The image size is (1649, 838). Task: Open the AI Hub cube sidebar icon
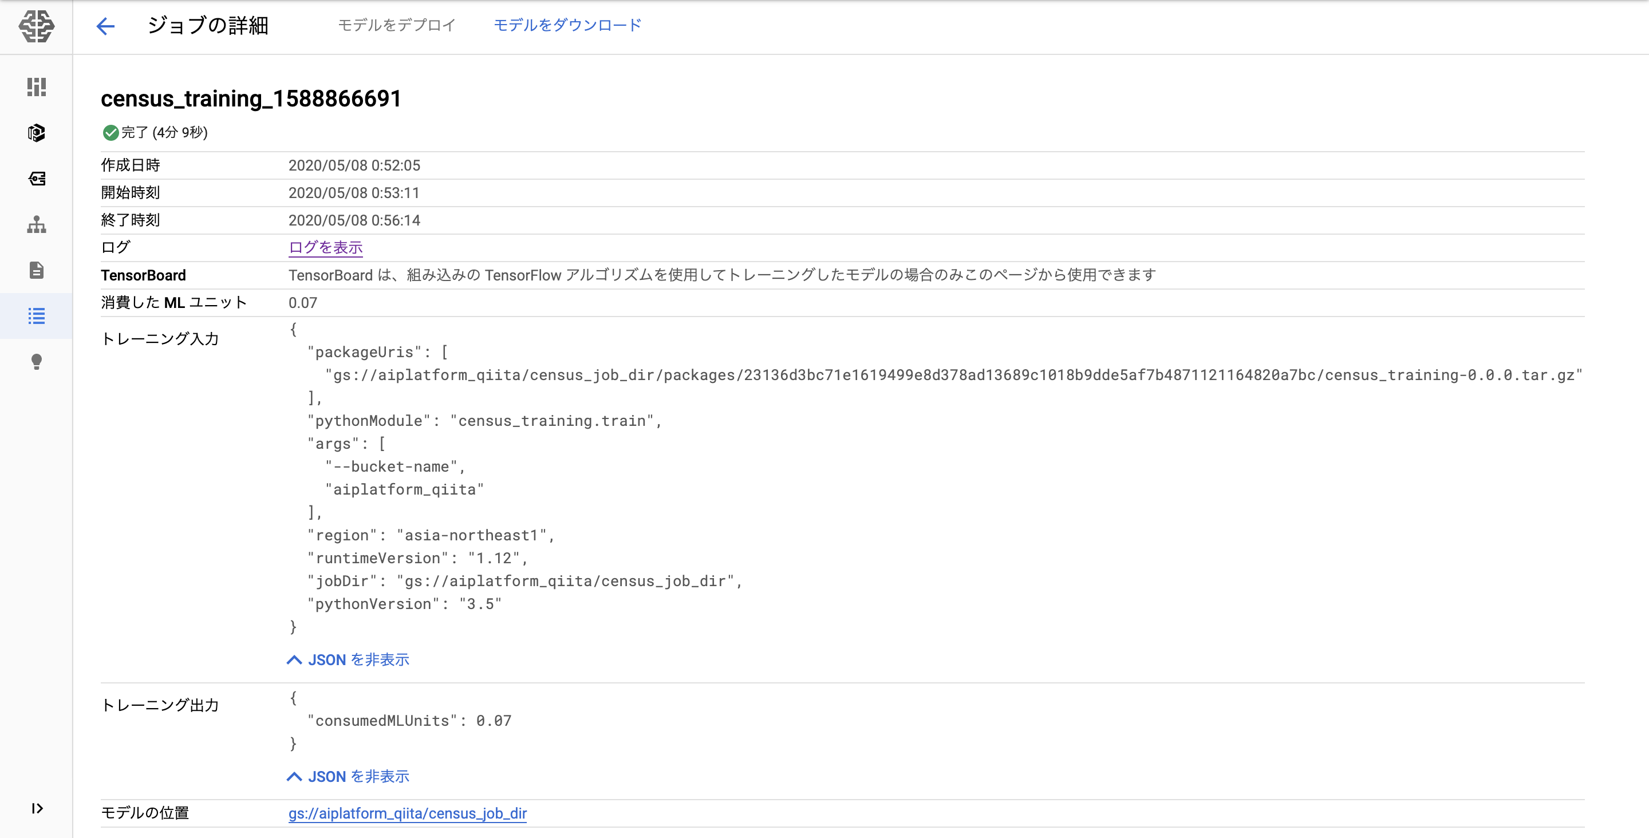(x=37, y=133)
